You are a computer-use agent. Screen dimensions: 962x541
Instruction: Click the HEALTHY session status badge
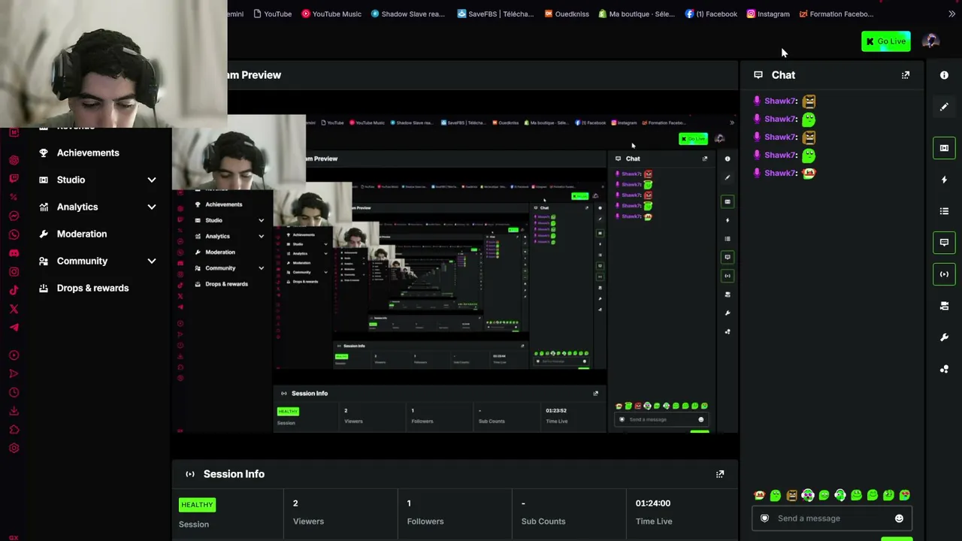197,505
